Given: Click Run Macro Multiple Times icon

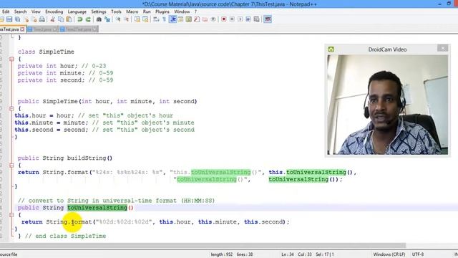Looking at the screenshot, I should click(248, 19).
